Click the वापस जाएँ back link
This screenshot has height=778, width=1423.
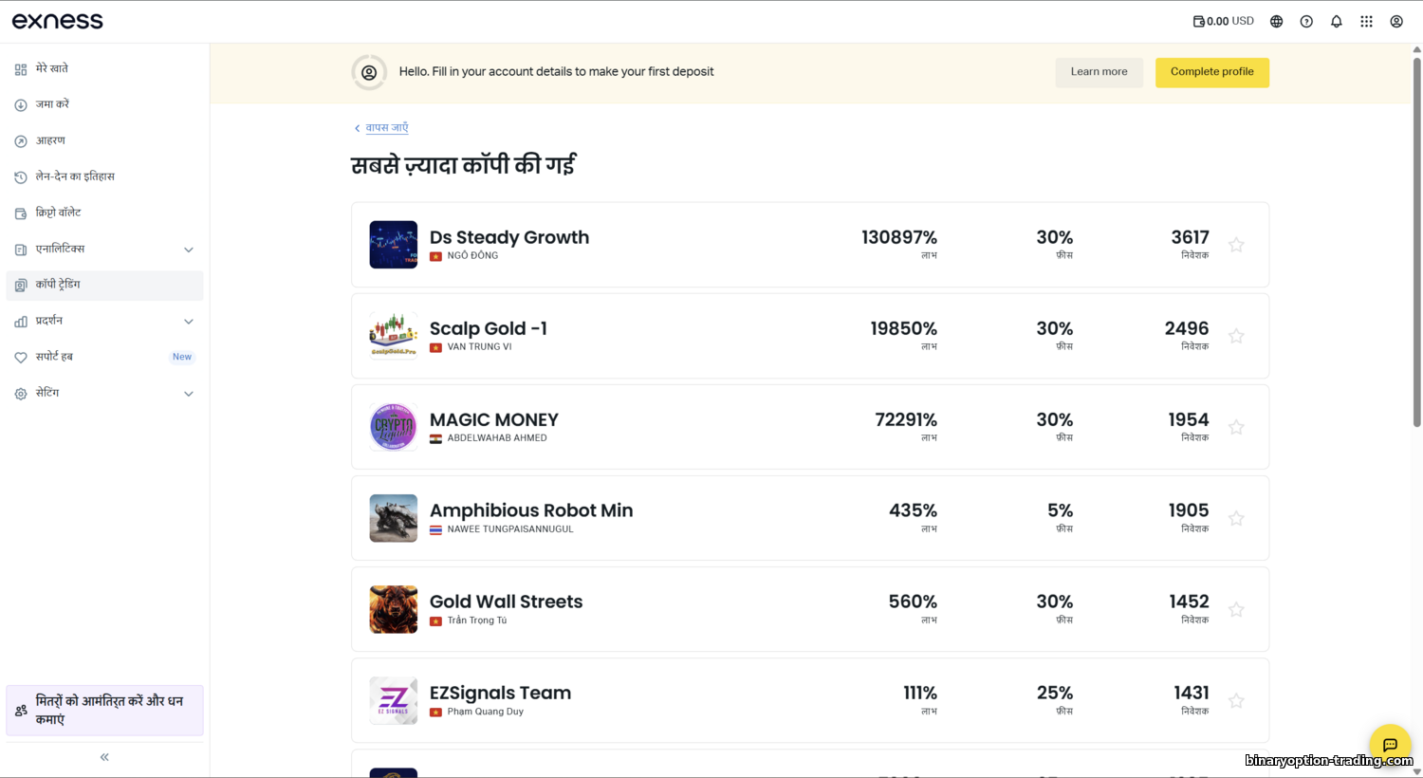coord(386,127)
